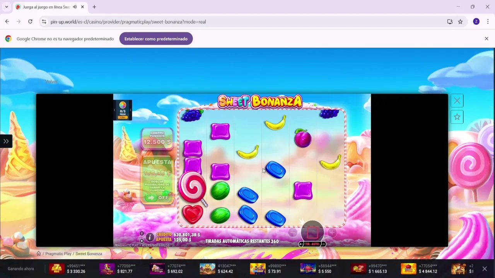Expand the left sidebar with double arrows
The width and height of the screenshot is (495, 278).
[x=6, y=141]
